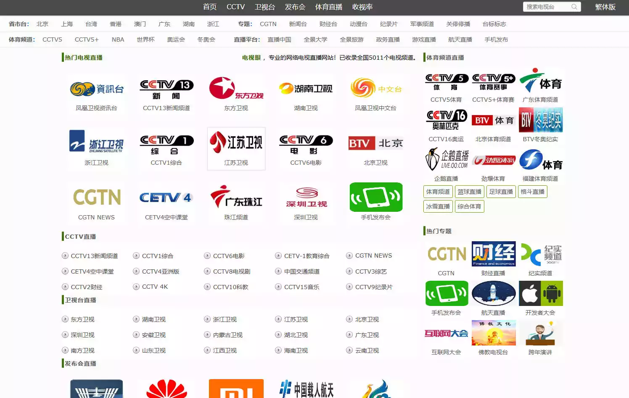Open the CCTV13 新闻 channel logo
Viewport: 629px width, 398px height.
166,89
